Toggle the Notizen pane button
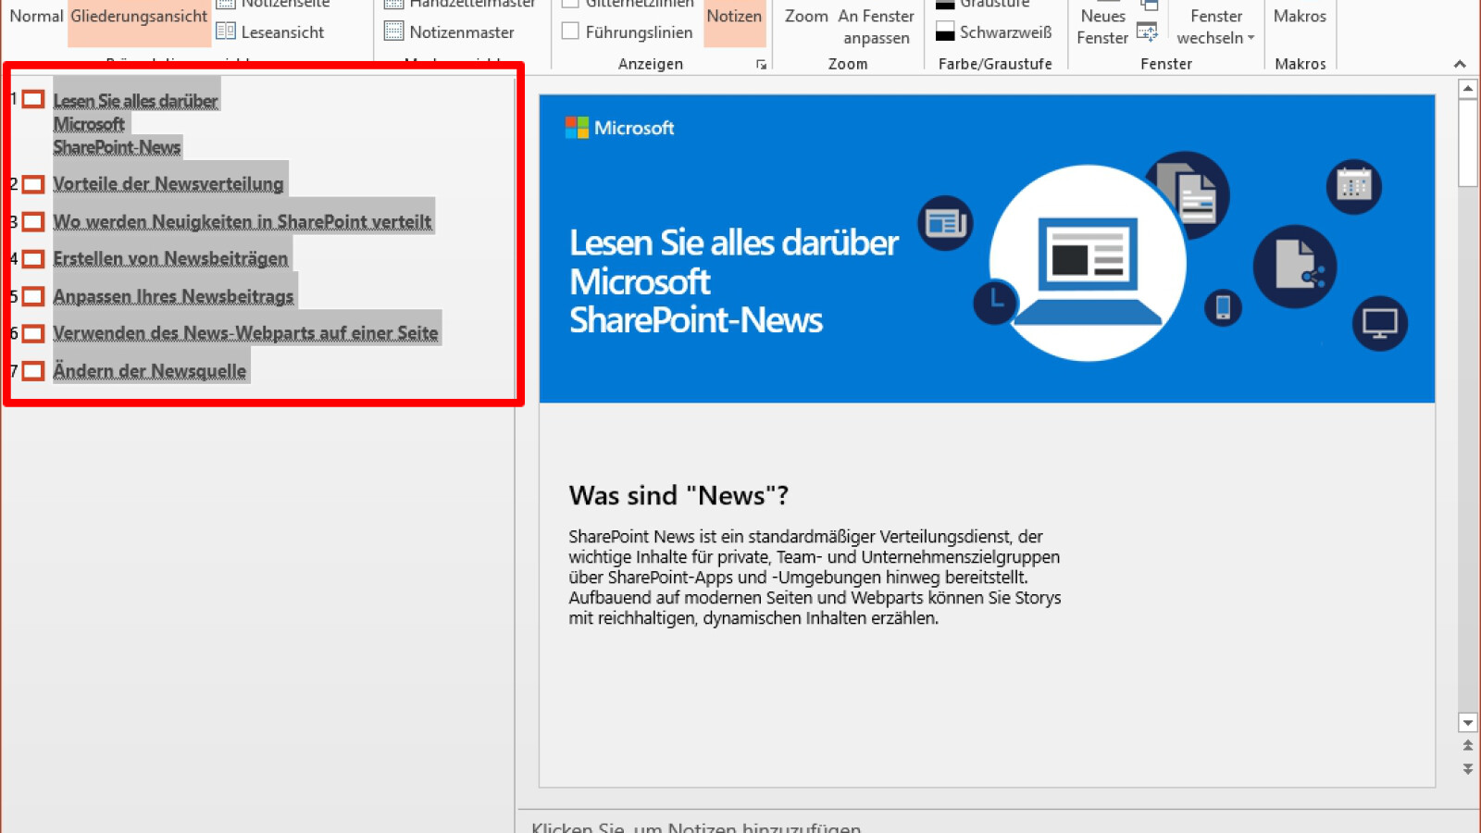Viewport: 1481px width, 833px height. 734,17
